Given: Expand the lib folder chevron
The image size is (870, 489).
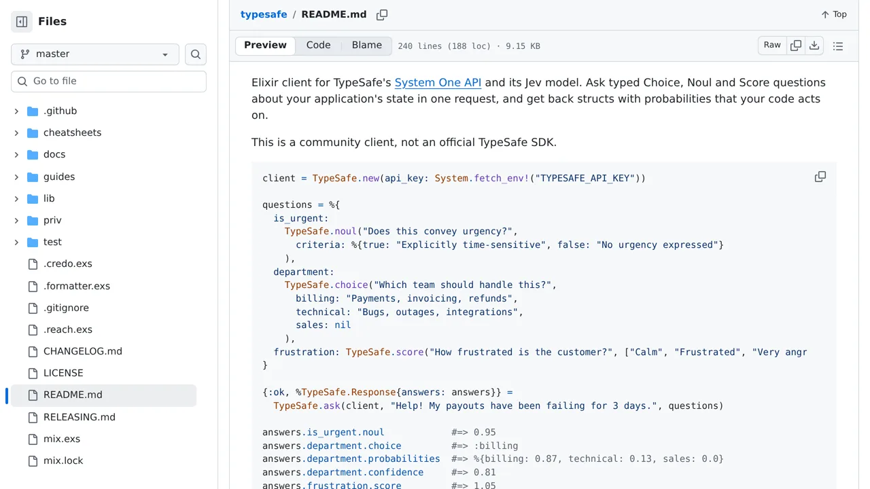Looking at the screenshot, I should pos(16,198).
